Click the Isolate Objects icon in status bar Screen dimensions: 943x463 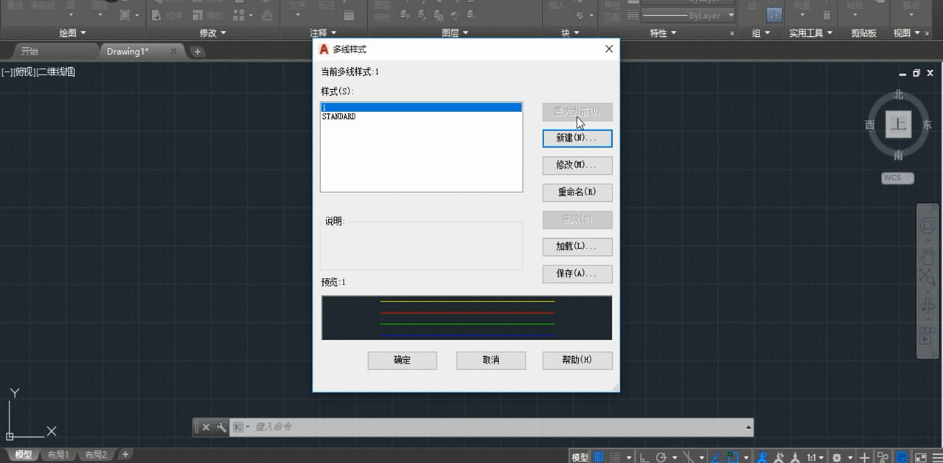(883, 455)
